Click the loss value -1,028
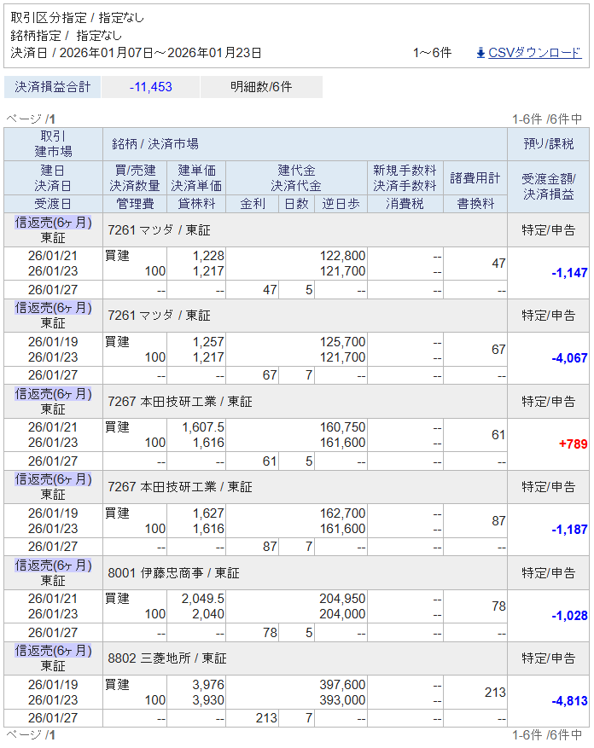 (x=569, y=616)
